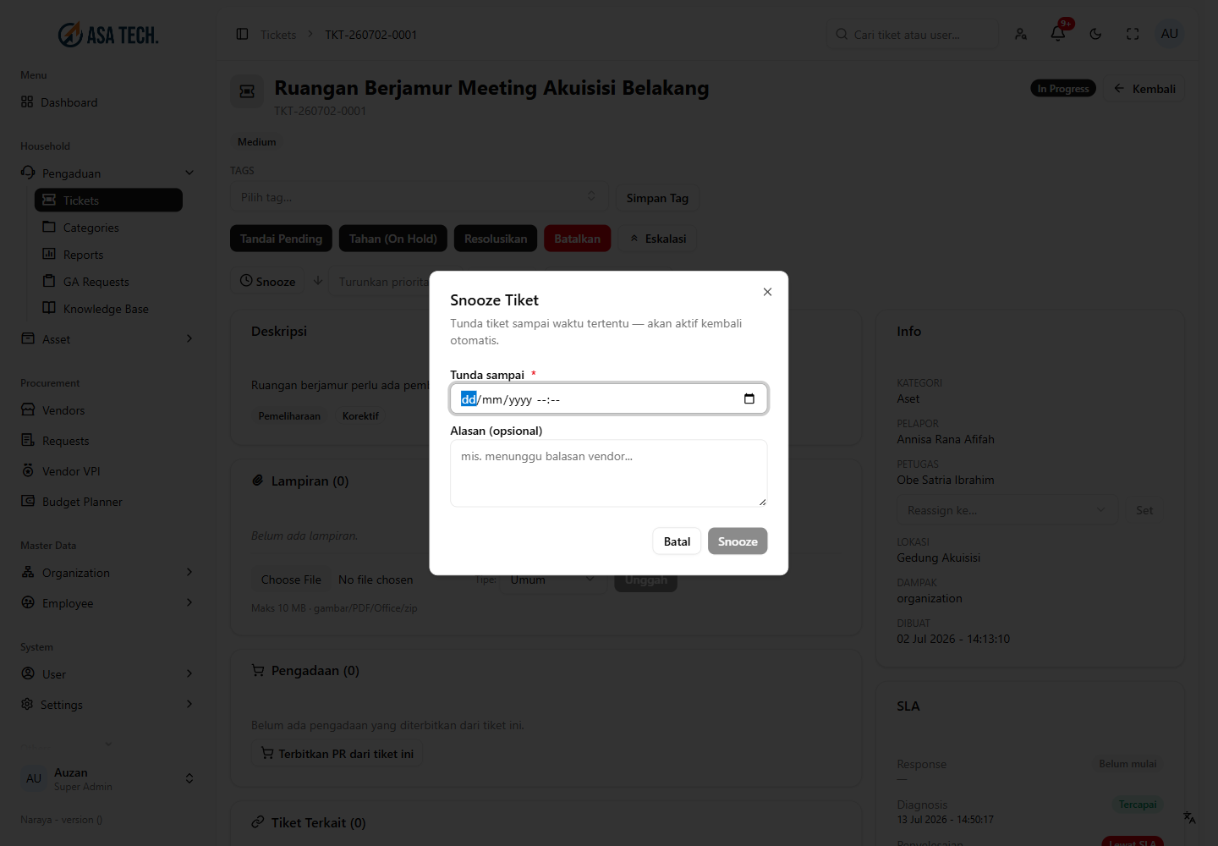
Task: Focus the Alasan (opsional) text area
Action: pyautogui.click(x=609, y=473)
